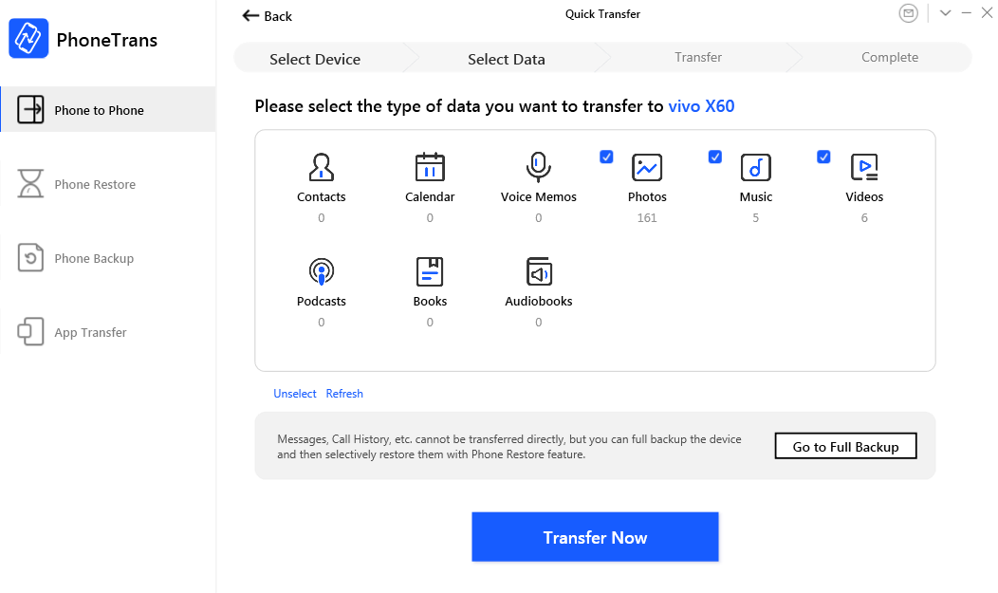
Task: Open the feedback mail icon in title bar
Action: [908, 12]
